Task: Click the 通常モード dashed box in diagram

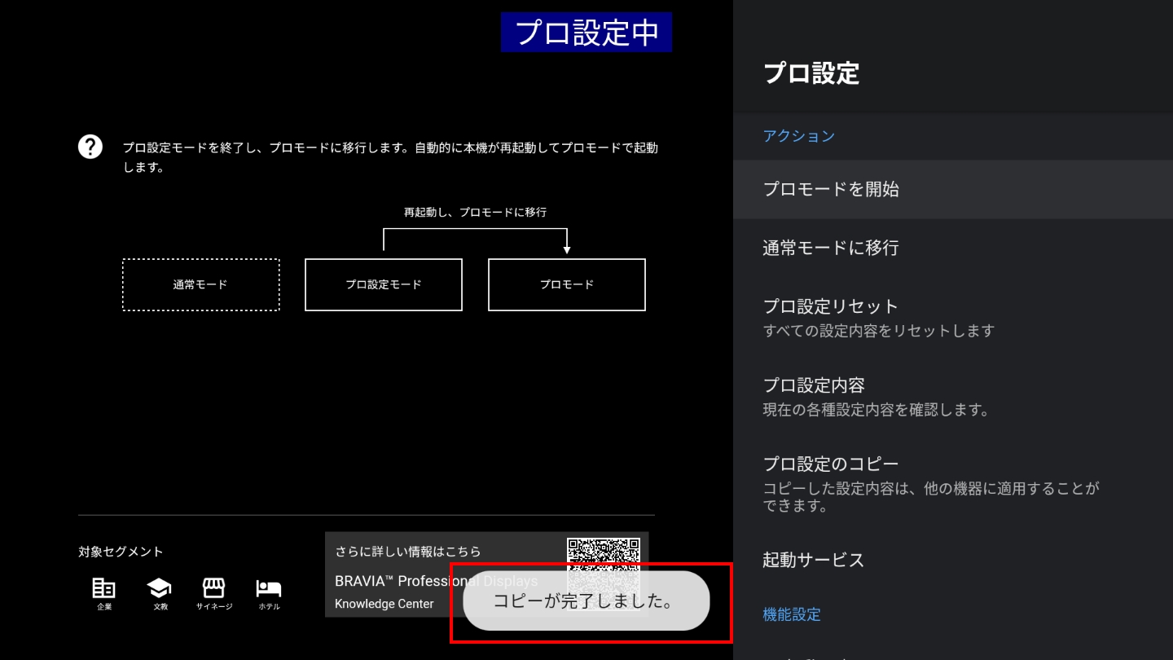Action: coord(200,284)
